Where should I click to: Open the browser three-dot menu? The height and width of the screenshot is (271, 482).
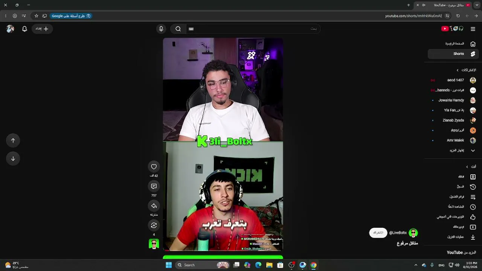click(x=5, y=16)
